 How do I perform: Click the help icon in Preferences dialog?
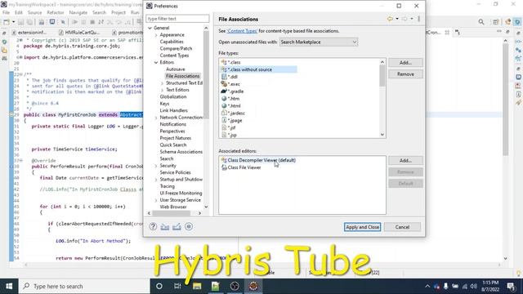(153, 227)
